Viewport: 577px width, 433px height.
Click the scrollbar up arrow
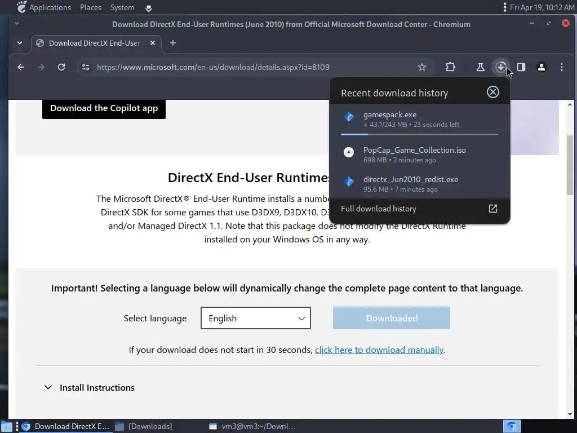coord(570,104)
